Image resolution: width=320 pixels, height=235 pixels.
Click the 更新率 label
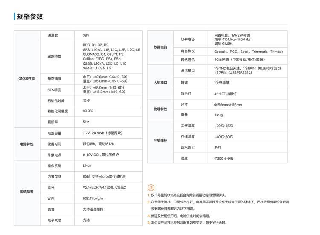(52, 122)
